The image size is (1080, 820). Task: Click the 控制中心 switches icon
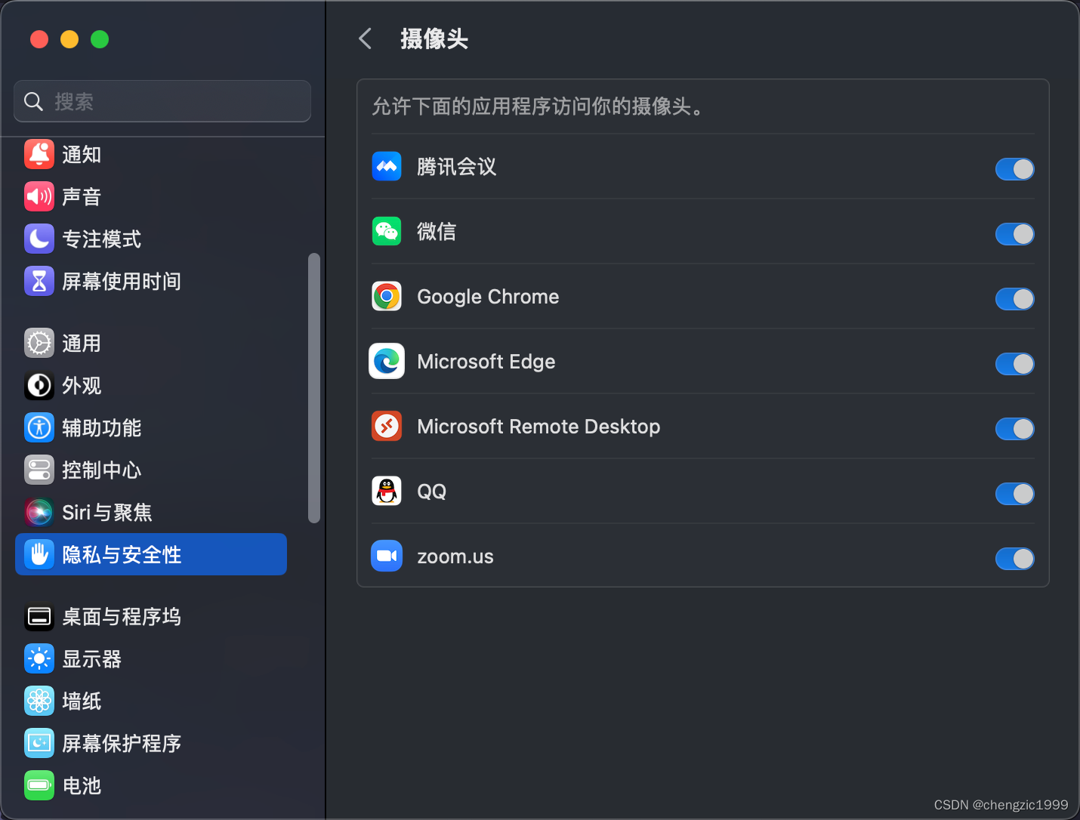pos(39,470)
